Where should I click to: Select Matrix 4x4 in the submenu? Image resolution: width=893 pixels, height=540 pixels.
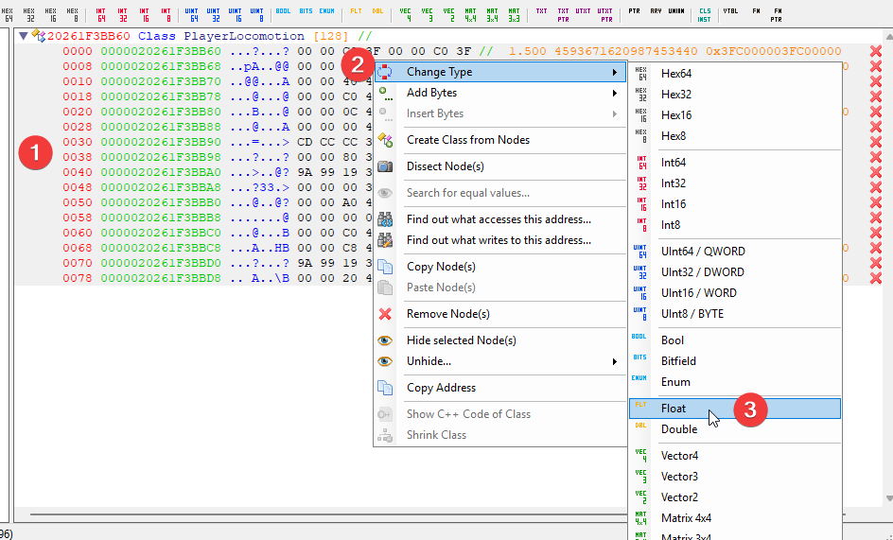click(x=735, y=518)
